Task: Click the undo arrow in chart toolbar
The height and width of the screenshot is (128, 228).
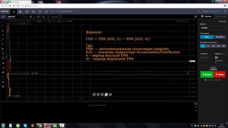Action: pos(53,17)
